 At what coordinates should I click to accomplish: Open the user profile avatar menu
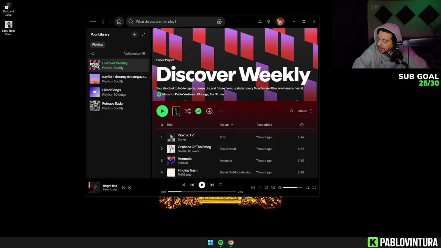[x=280, y=21]
